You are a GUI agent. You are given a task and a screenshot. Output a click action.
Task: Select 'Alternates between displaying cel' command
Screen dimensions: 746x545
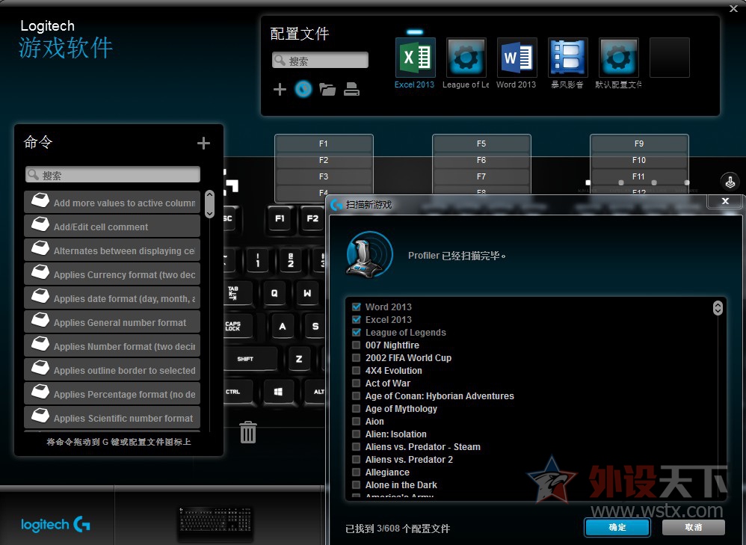(x=112, y=250)
